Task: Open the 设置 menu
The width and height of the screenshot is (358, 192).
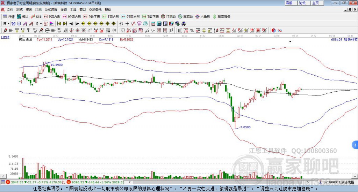Action: coord(64,9)
